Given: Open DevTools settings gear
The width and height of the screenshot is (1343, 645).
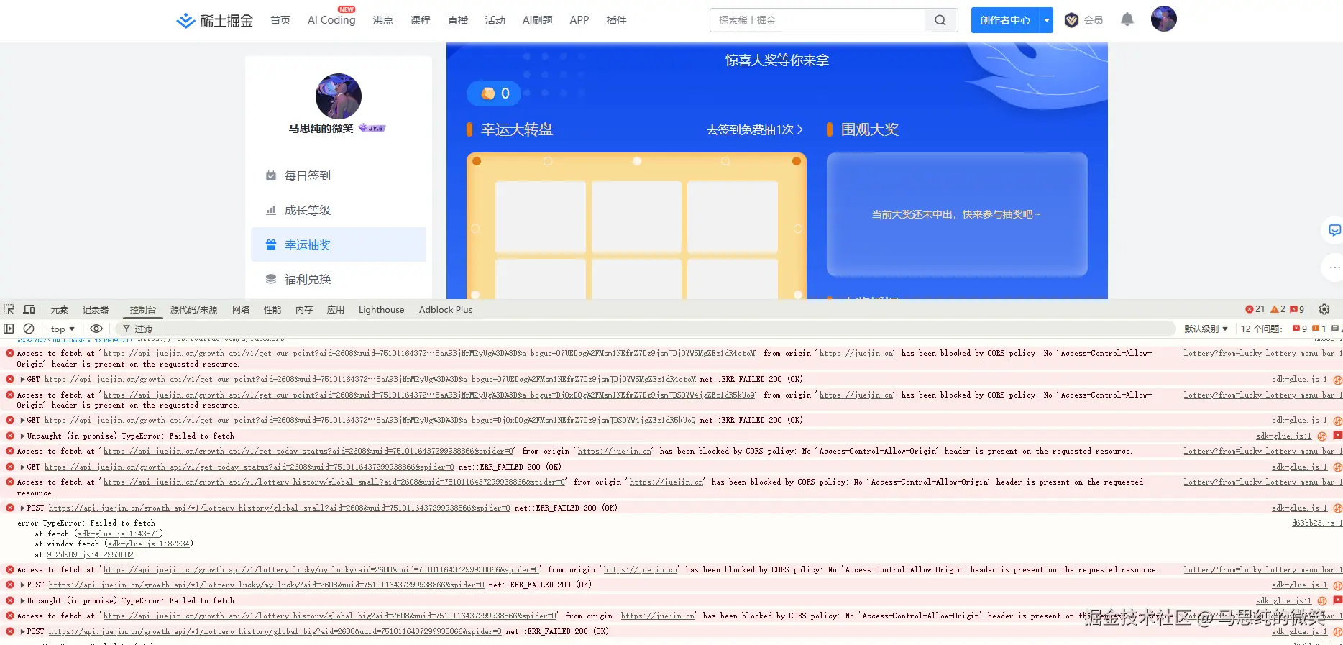Looking at the screenshot, I should pos(1324,309).
